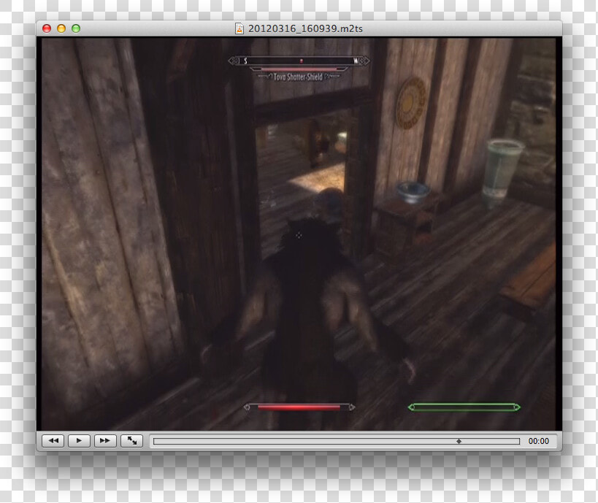Click the 00:00 time display

(539, 441)
